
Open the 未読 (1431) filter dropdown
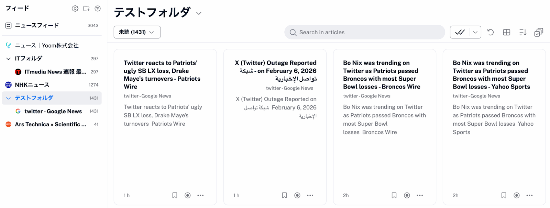pos(137,32)
